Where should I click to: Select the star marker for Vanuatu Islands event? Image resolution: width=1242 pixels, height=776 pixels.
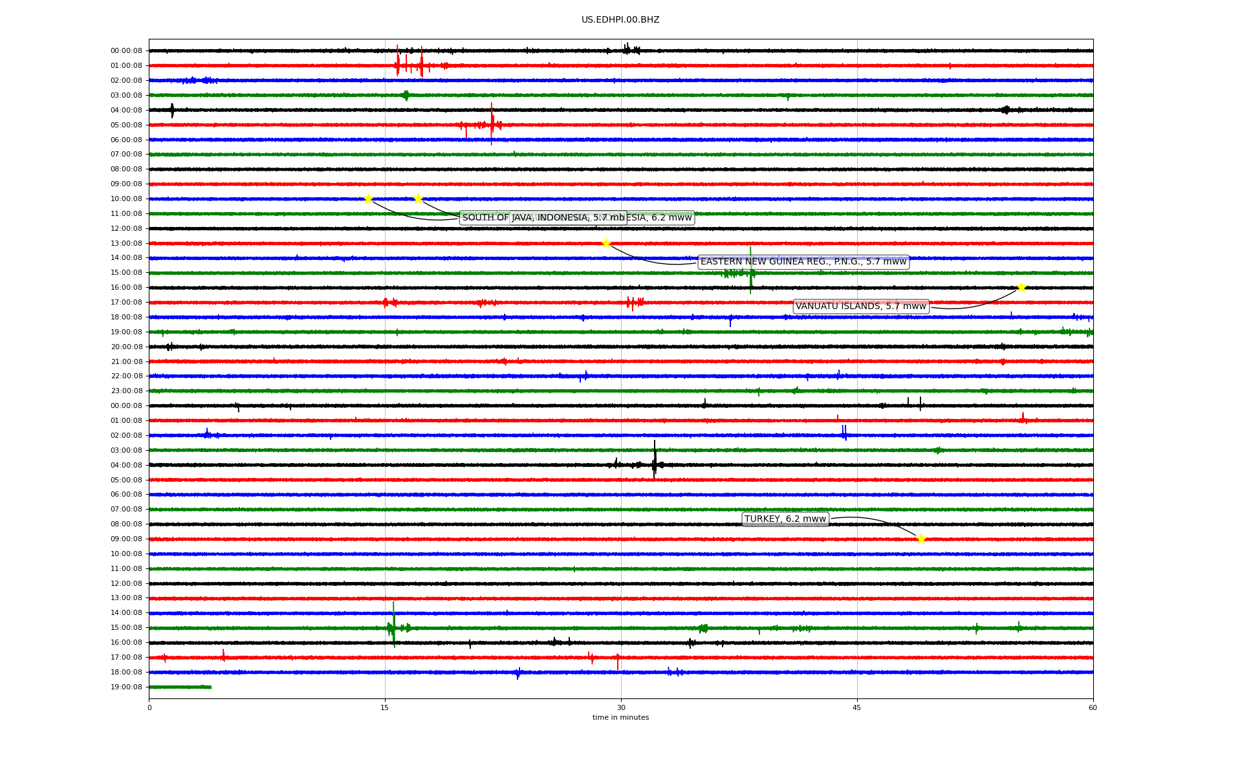point(1021,287)
